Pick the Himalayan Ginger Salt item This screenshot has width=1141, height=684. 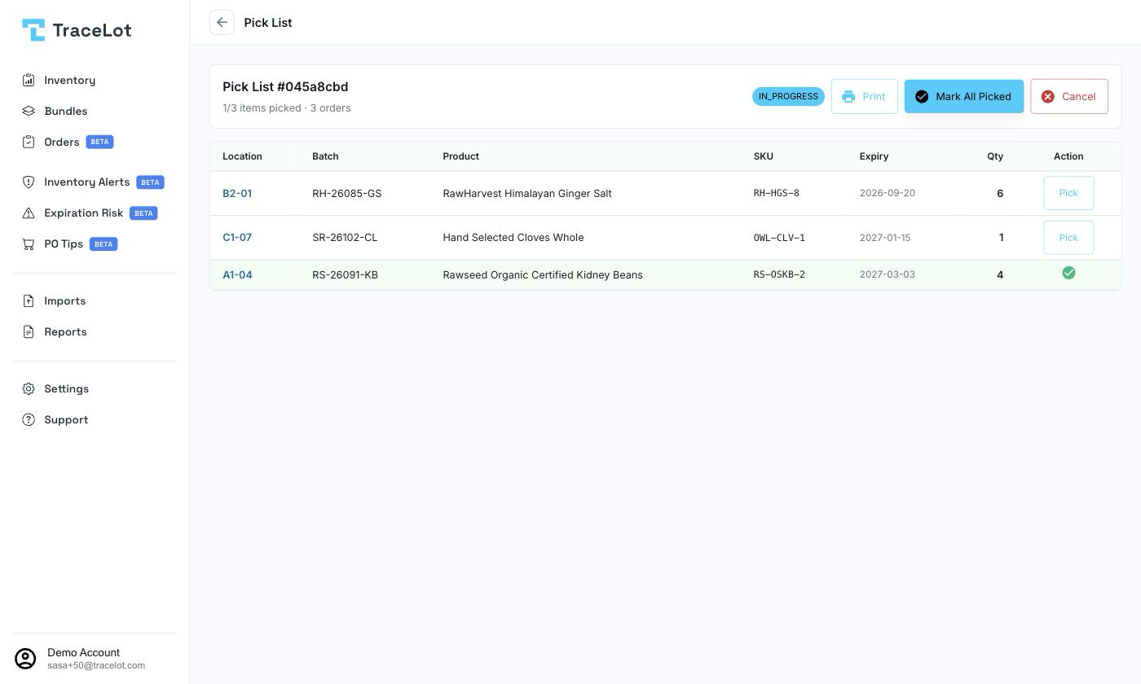point(1068,193)
